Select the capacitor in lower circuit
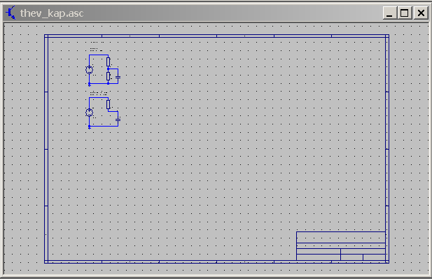This screenshot has height=279, width=432. 118,120
